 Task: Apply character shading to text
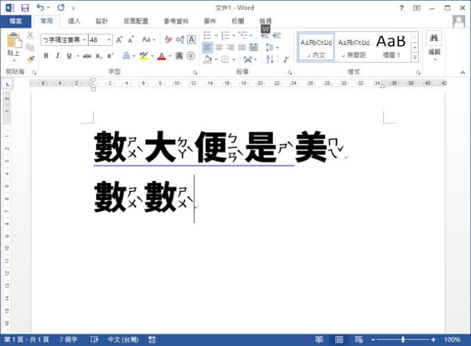coord(179,56)
